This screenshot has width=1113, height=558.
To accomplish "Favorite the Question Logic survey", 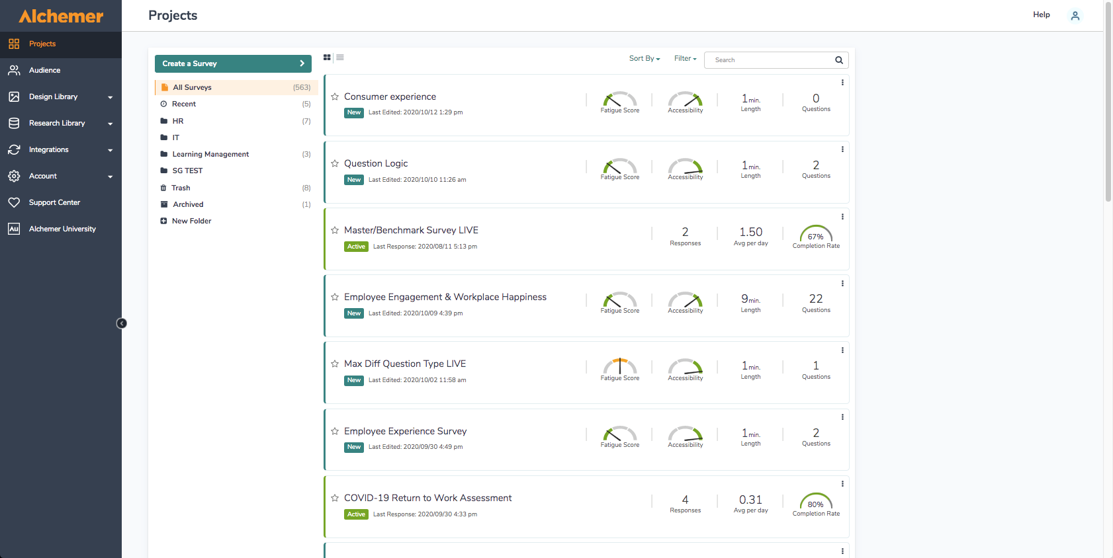I will point(335,163).
